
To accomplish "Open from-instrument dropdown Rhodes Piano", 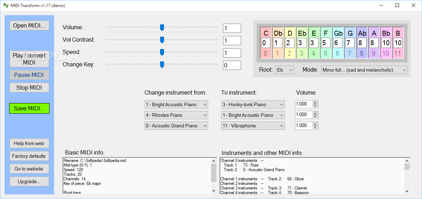I will pyautogui.click(x=176, y=115).
